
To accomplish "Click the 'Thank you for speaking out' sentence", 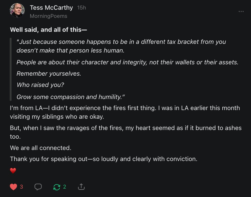I will pos(103,159).
